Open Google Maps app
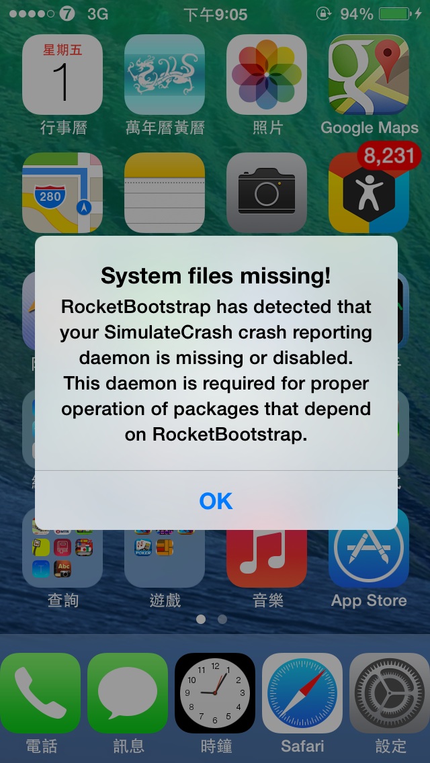This screenshot has width=430, height=763. (x=369, y=75)
